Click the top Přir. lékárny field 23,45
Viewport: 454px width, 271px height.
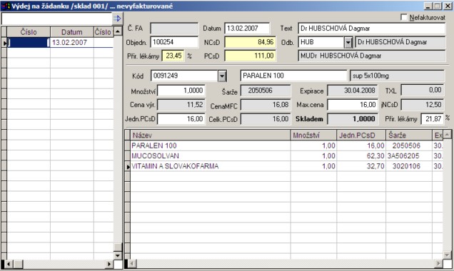pyautogui.click(x=173, y=56)
